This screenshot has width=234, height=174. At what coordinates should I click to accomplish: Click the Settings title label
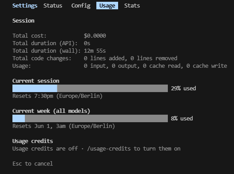pyautogui.click(x=25, y=6)
